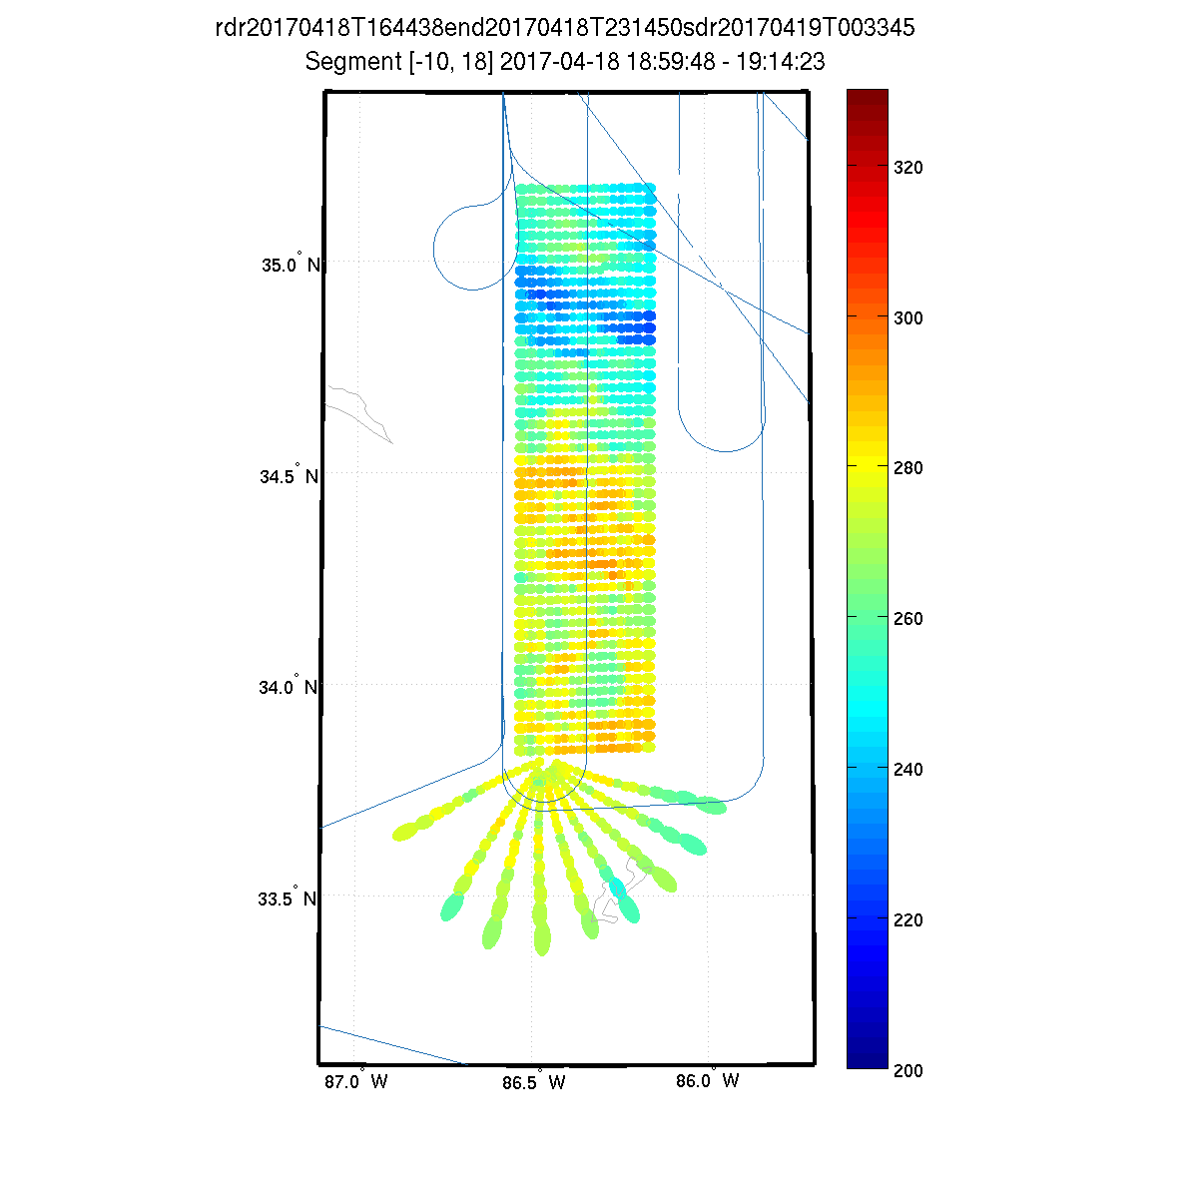The height and width of the screenshot is (1199, 1199).
Task: Select the 240 colorbar tick label
Action: (907, 769)
